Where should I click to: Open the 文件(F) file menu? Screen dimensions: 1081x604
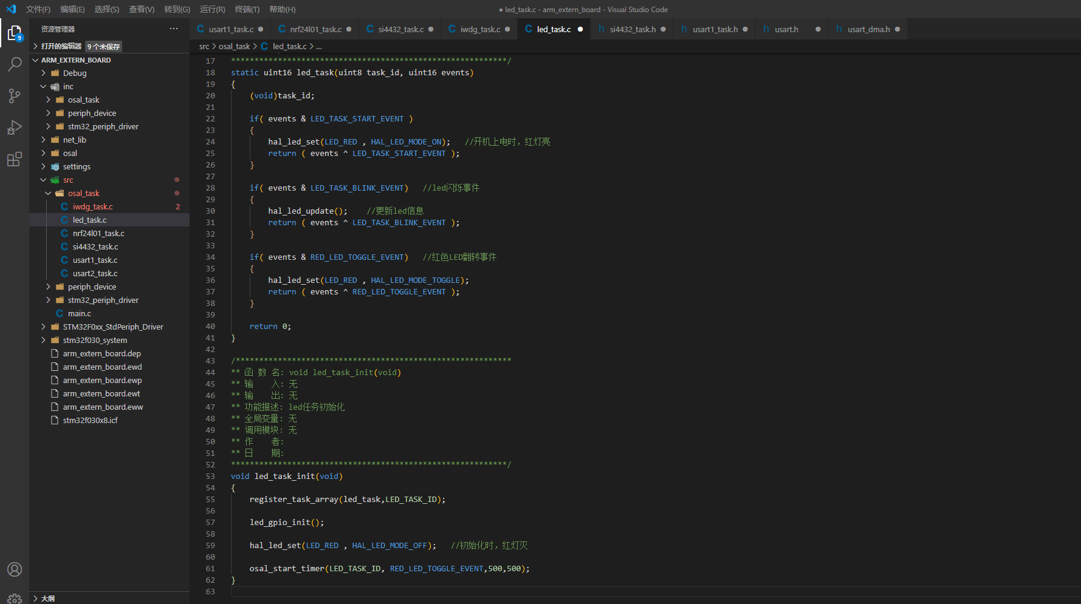click(x=38, y=9)
